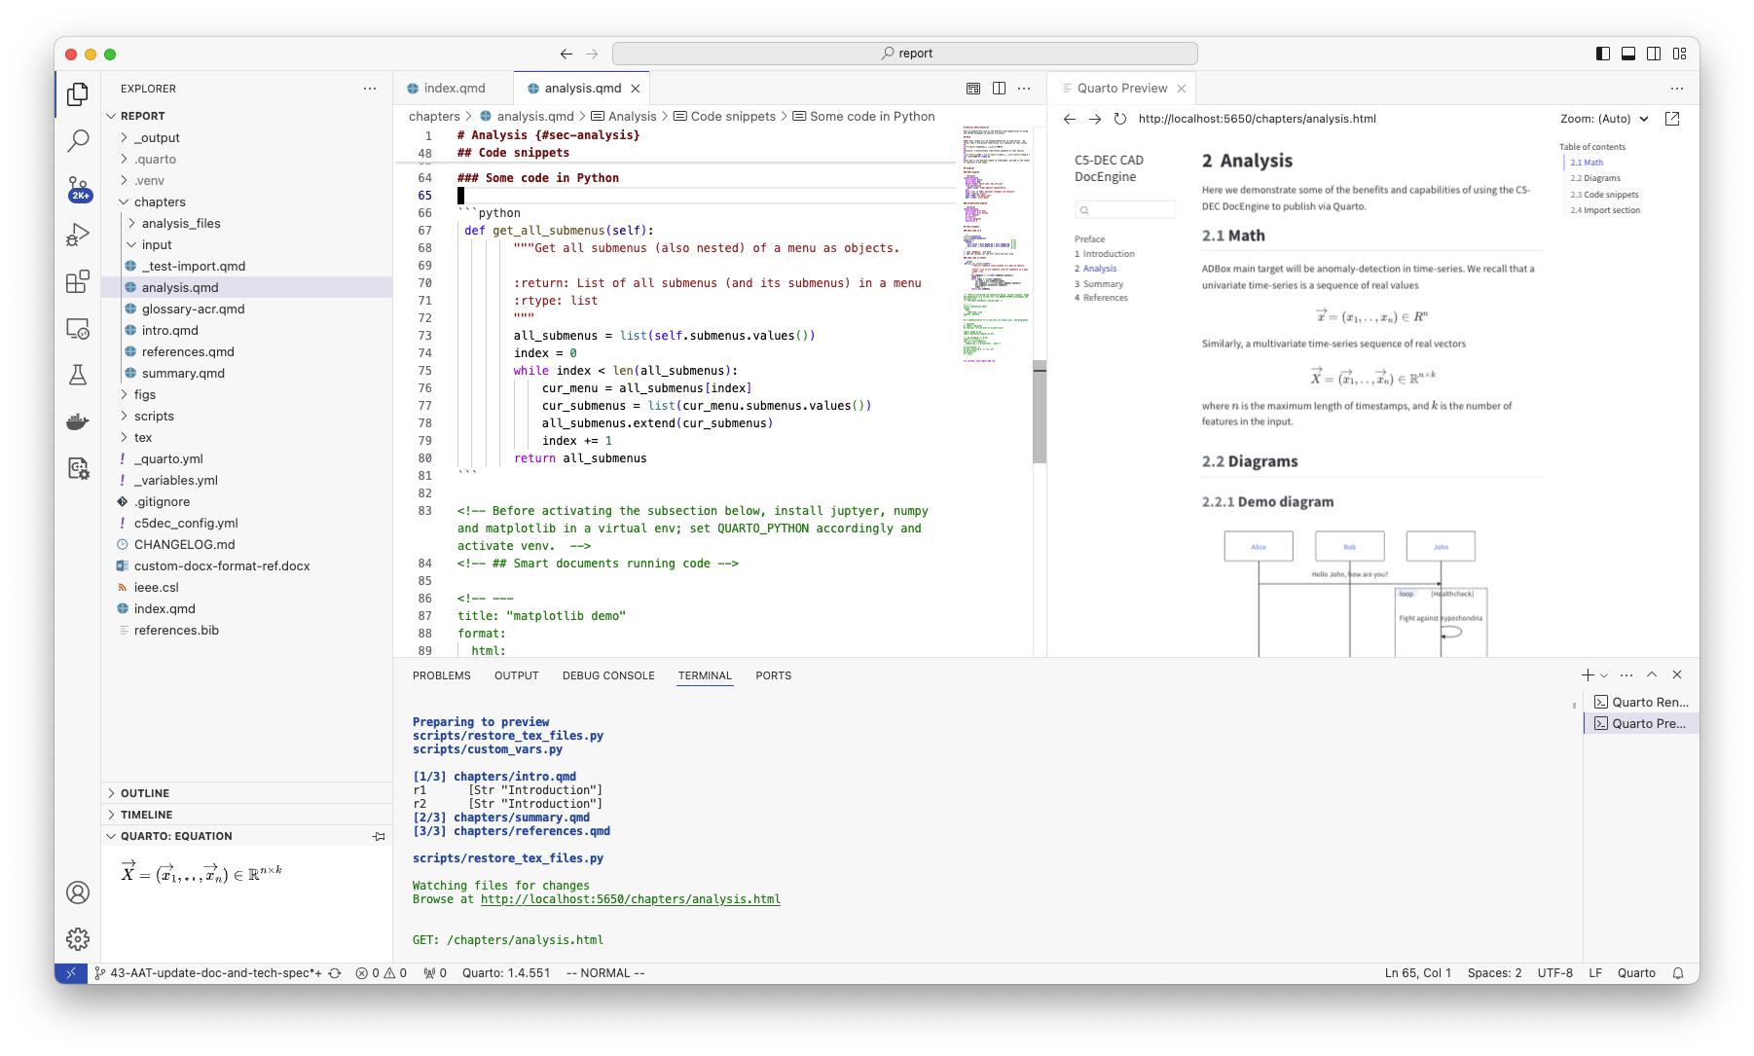Click the search field in preview sidebar
This screenshot has height=1056, width=1754.
[x=1125, y=209]
